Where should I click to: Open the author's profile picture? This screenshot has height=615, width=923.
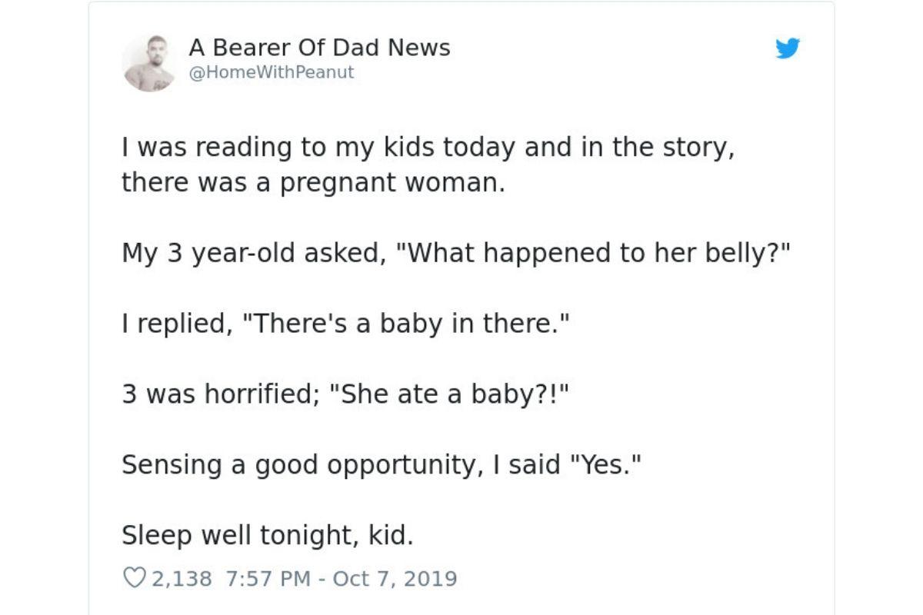tap(150, 62)
